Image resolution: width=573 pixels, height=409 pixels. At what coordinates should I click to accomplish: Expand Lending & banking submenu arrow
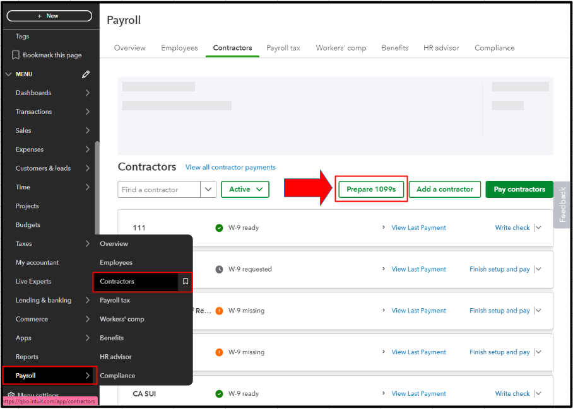tap(87, 300)
